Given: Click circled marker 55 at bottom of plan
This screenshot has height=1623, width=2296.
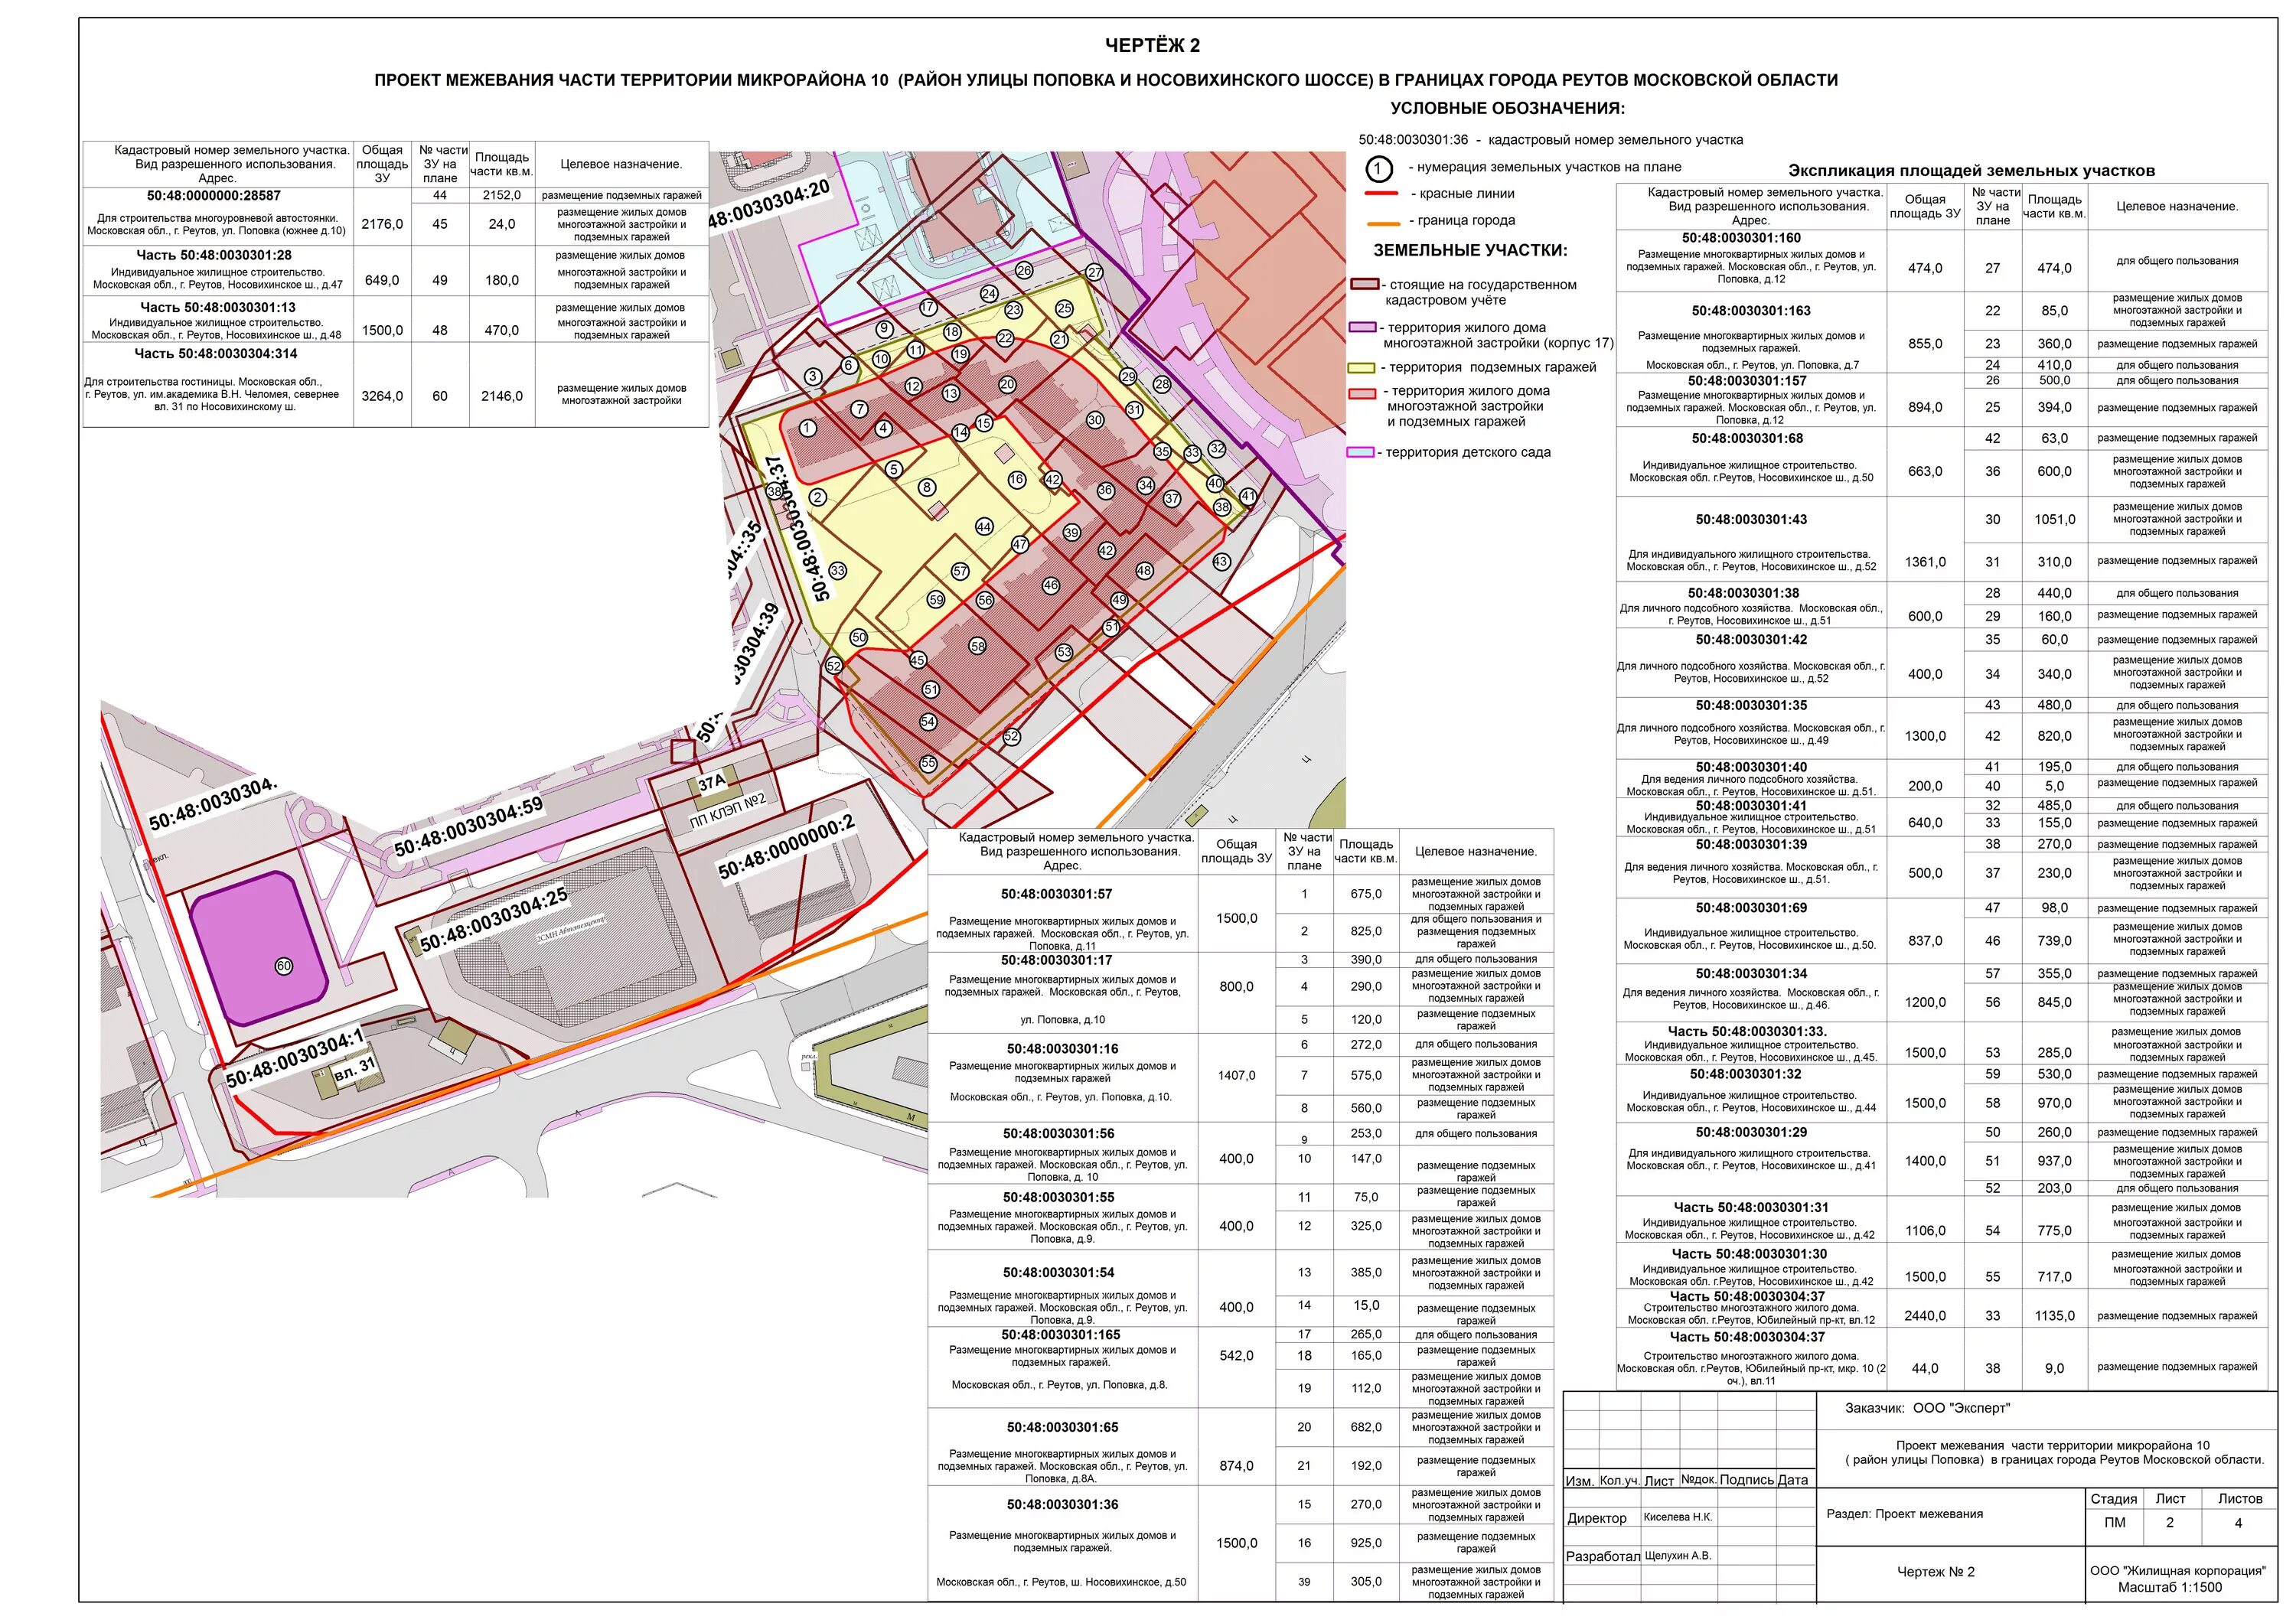Looking at the screenshot, I should point(928,763).
